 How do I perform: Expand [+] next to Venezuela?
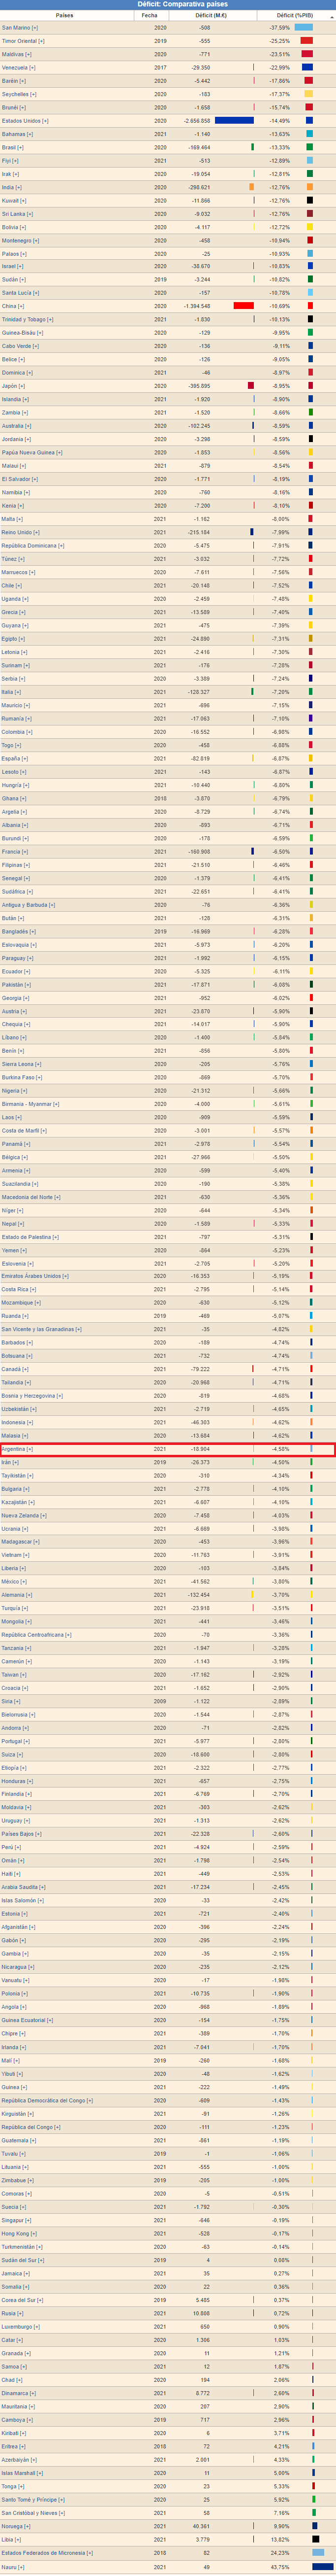coord(32,67)
